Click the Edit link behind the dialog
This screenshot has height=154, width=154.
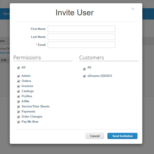tap(4, 60)
